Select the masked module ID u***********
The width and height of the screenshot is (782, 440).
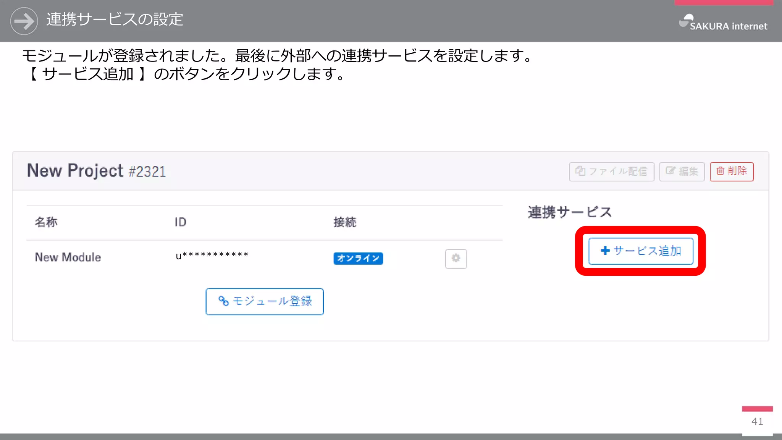[212, 256]
